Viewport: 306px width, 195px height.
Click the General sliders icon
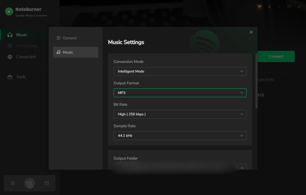(58, 38)
